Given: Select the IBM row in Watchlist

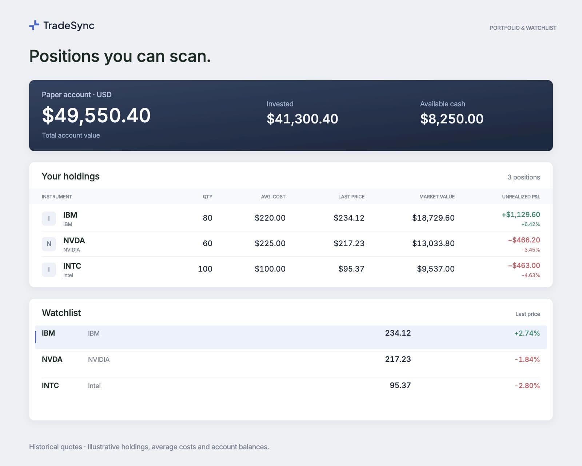Looking at the screenshot, I should pyautogui.click(x=291, y=337).
